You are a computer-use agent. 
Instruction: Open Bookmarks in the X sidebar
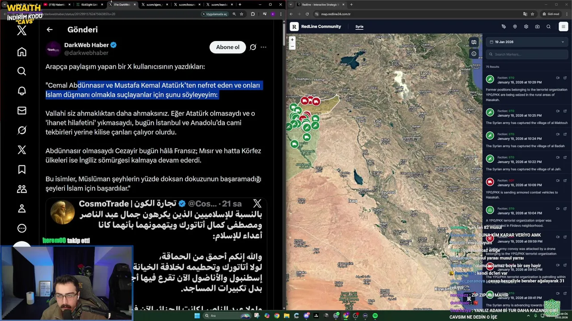(22, 169)
